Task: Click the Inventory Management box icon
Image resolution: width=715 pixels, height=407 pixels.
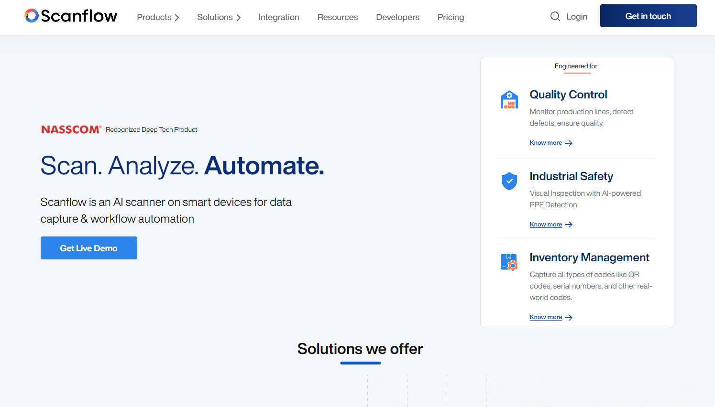Action: (x=509, y=262)
